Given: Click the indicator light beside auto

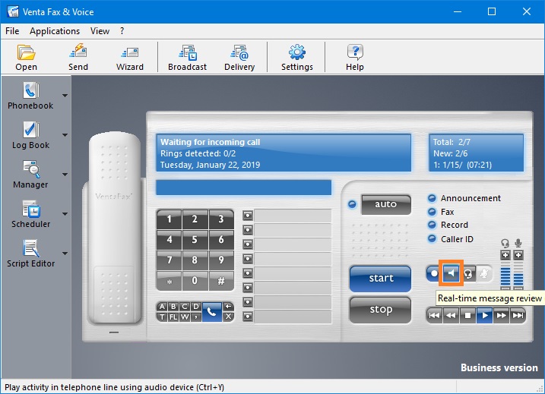Looking at the screenshot, I should (x=352, y=204).
